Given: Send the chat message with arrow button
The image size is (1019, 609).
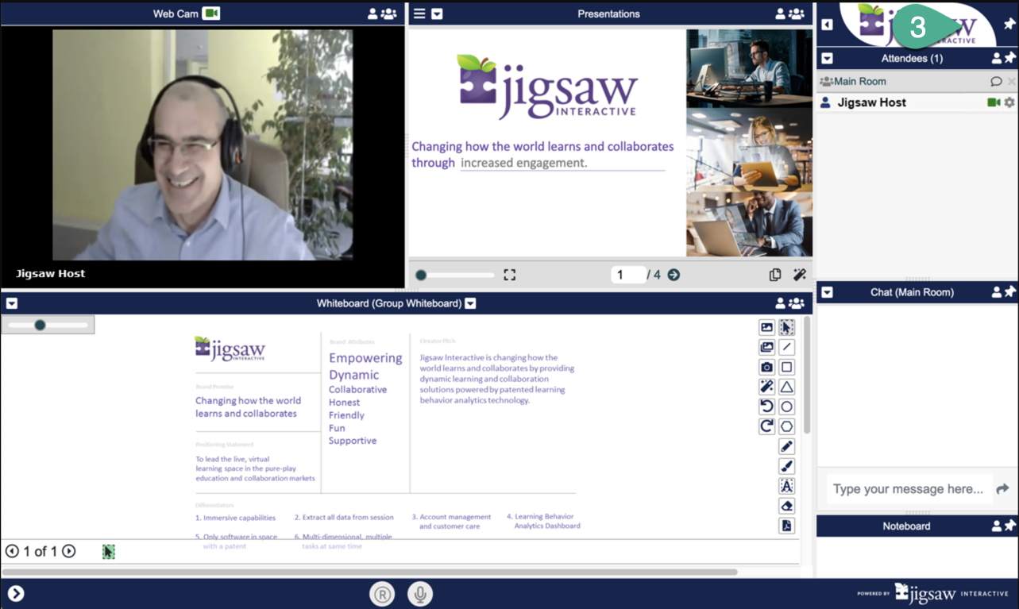Looking at the screenshot, I should pyautogui.click(x=1002, y=489).
